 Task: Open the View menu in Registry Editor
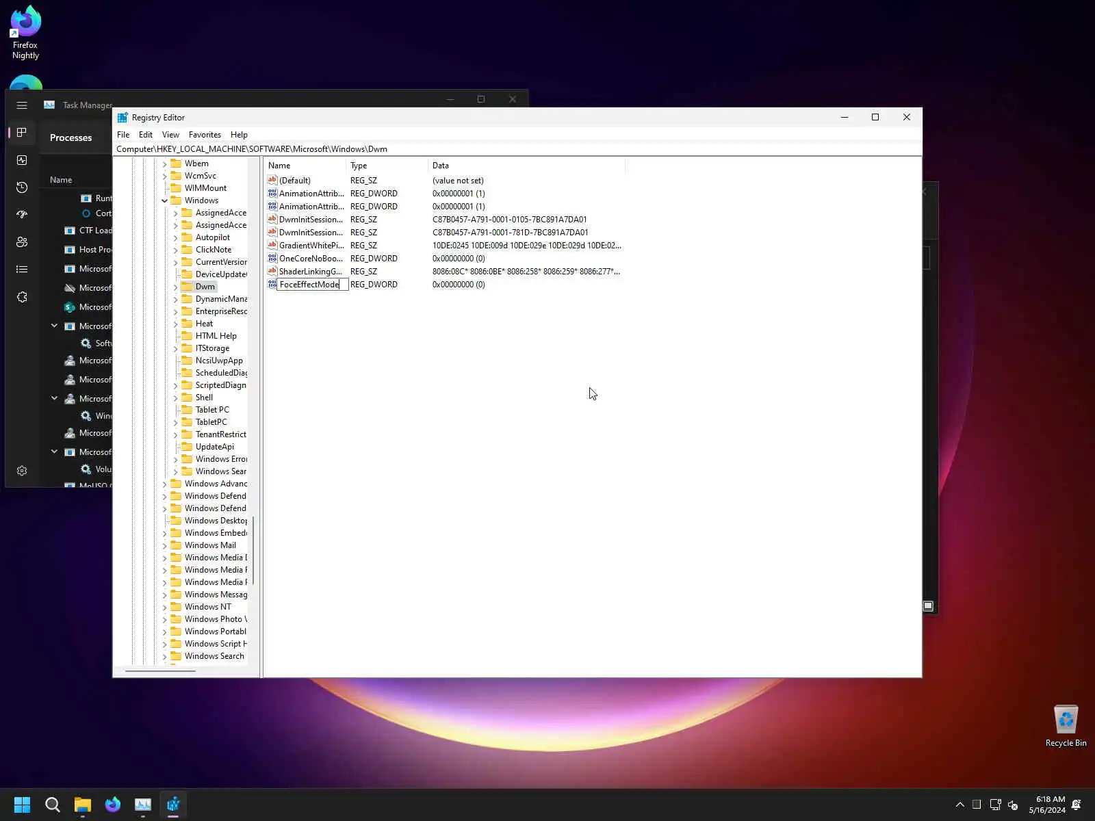[170, 135]
